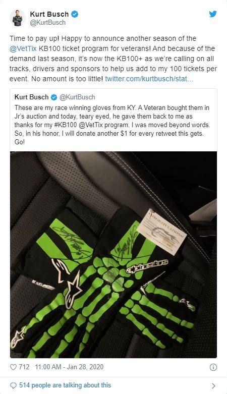Viewport: 227px width, 394px height.
Task: Open the 11:00 AM - Jan 28, 2020 timestamp
Action: click(x=70, y=367)
